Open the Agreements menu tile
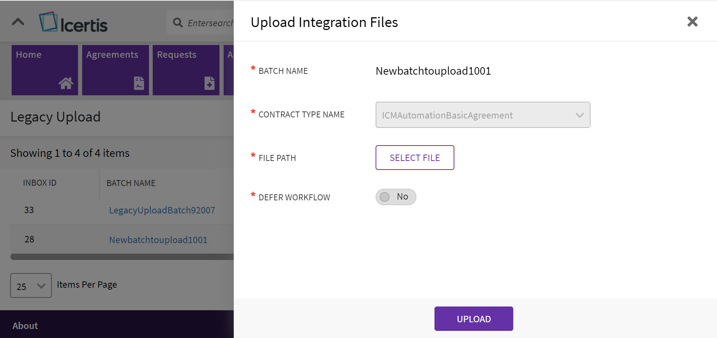 tap(115, 70)
